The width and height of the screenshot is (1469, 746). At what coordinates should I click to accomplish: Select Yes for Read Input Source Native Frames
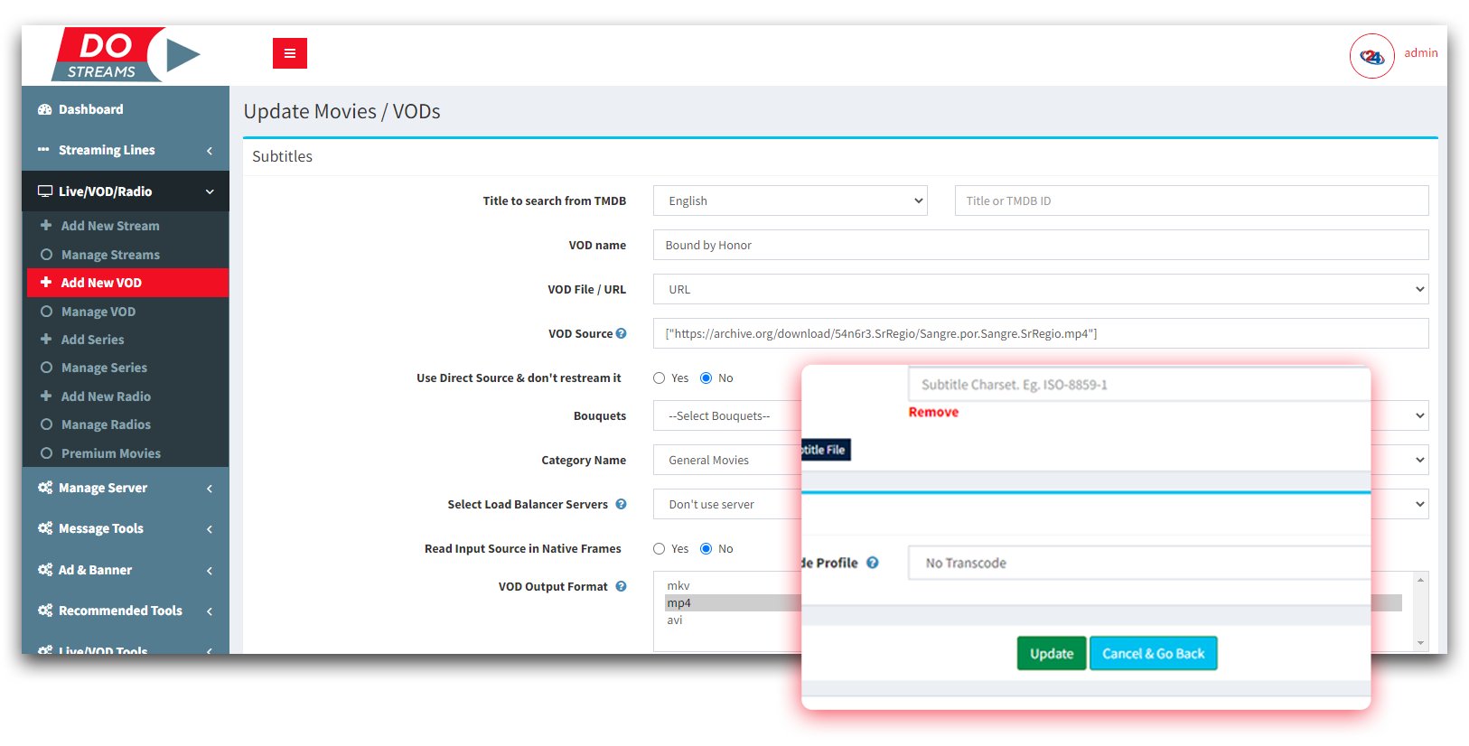(660, 549)
